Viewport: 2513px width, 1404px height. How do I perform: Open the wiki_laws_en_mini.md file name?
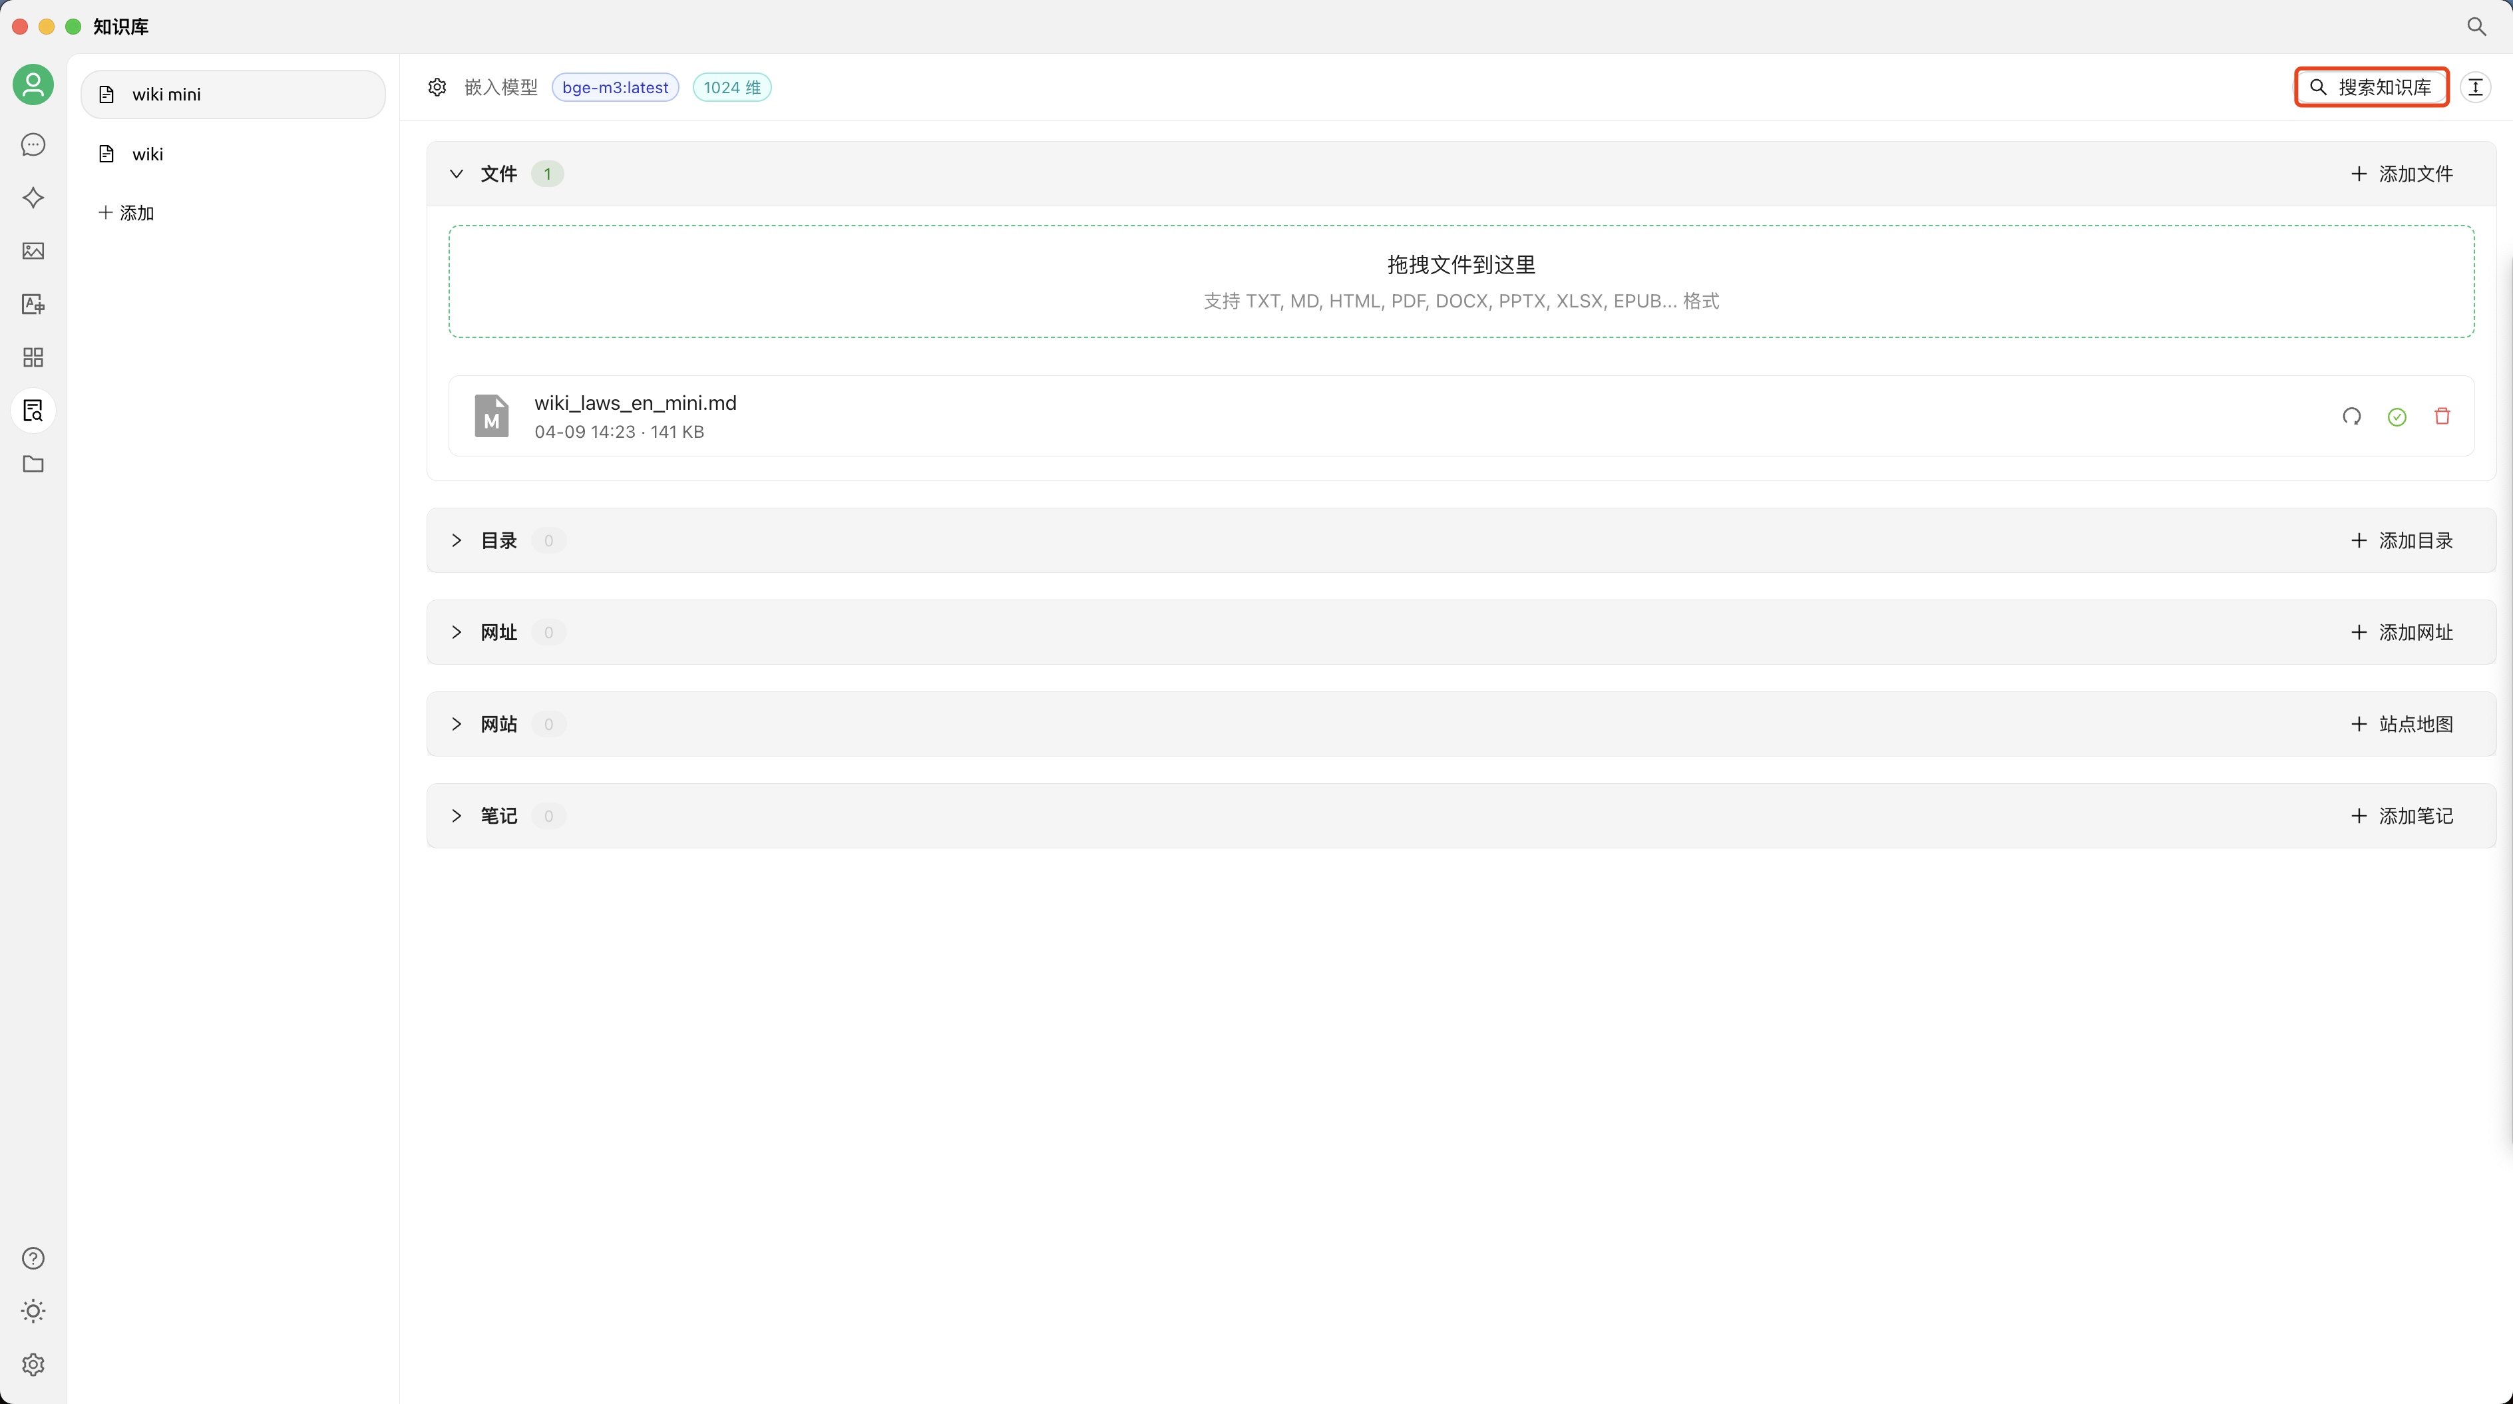pos(635,404)
